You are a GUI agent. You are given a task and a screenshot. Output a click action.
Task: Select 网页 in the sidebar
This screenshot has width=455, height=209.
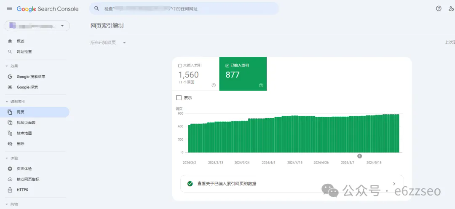[35, 112]
